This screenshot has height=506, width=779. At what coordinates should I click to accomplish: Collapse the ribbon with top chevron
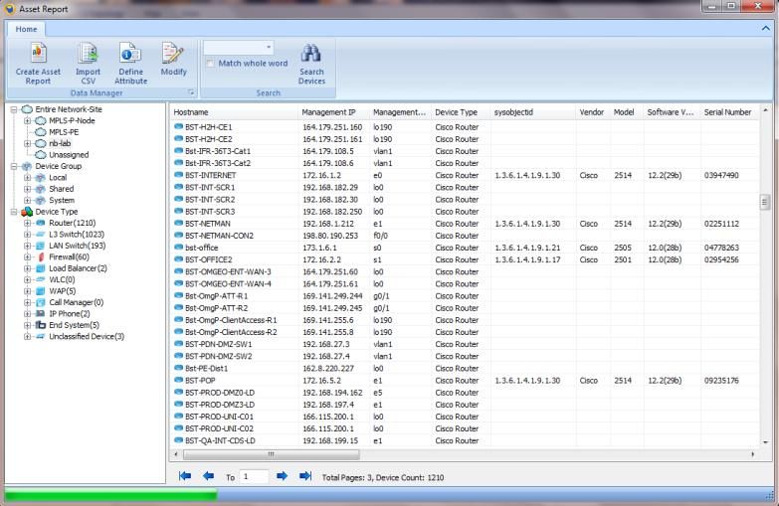[x=766, y=28]
